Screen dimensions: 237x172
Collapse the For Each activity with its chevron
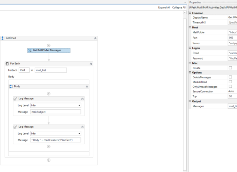[91, 64]
